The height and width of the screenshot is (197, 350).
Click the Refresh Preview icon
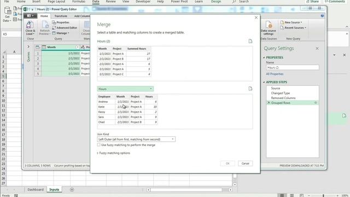[45, 25]
